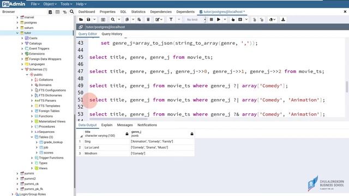Click the Query Tool icon in Browser header
Viewport: 349px width, 196px height.
tap(50, 12)
